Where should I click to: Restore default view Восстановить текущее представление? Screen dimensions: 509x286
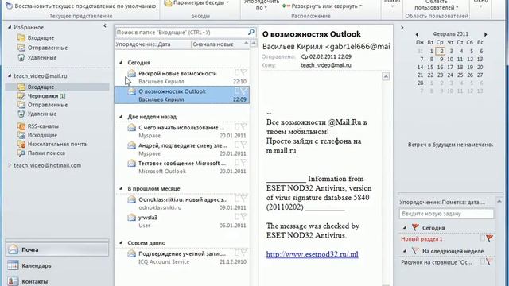tap(81, 6)
